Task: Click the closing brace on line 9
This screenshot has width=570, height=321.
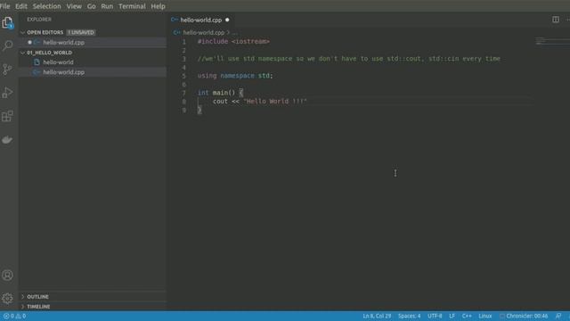Action: point(199,110)
